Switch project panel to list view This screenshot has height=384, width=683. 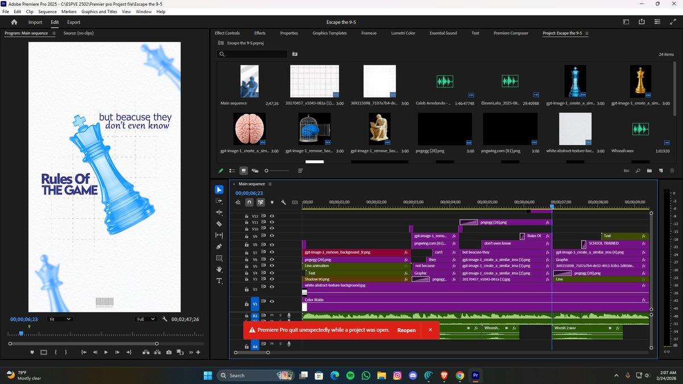pyautogui.click(x=232, y=170)
